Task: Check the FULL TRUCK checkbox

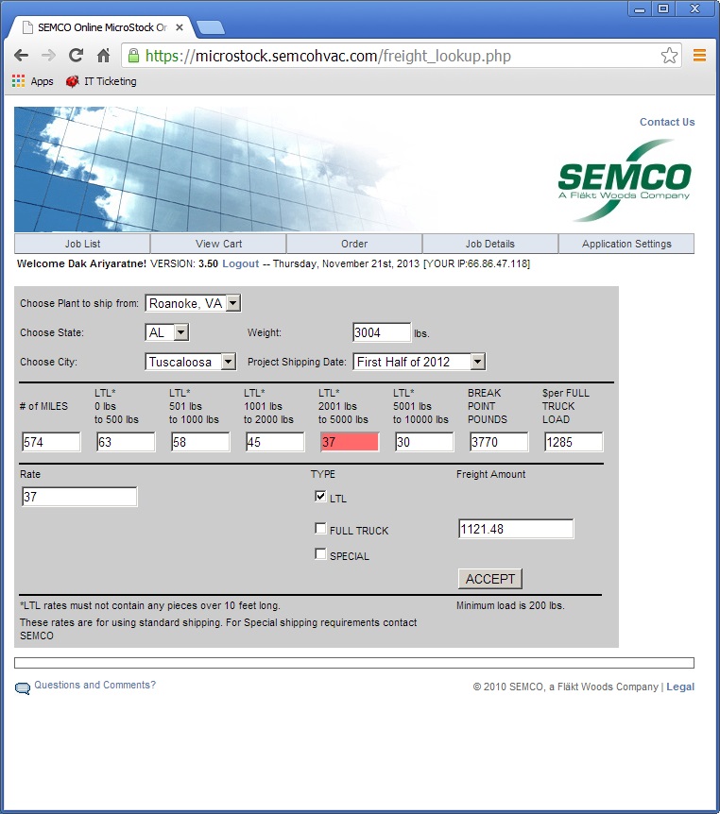Action: click(x=321, y=529)
